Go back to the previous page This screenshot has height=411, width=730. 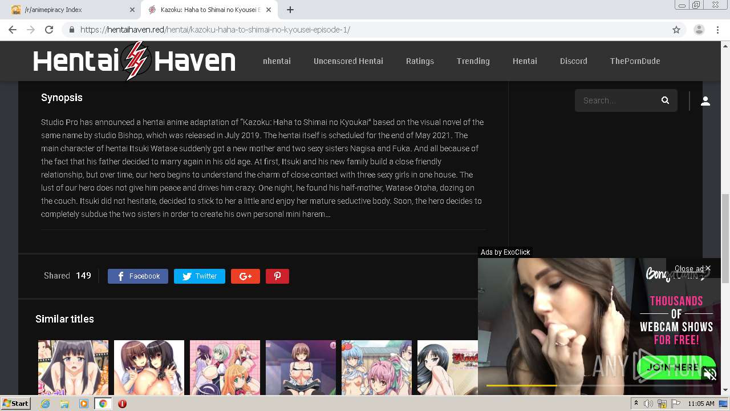pyautogui.click(x=13, y=30)
